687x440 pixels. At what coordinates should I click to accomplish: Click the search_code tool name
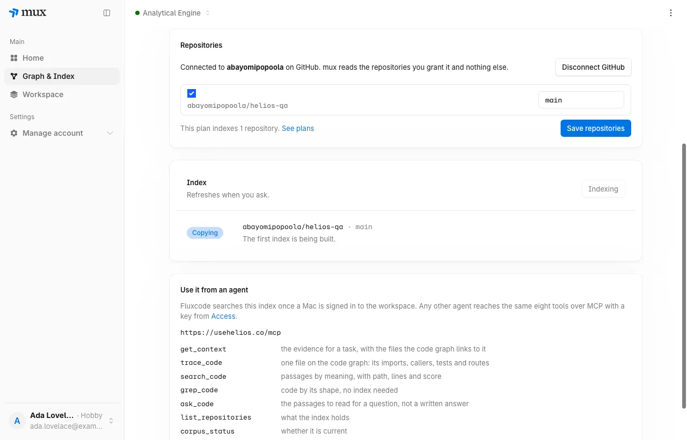203,376
